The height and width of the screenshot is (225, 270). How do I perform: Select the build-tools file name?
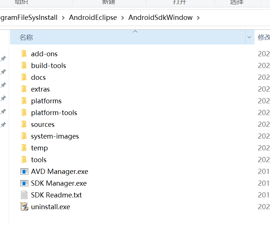[x=49, y=65]
